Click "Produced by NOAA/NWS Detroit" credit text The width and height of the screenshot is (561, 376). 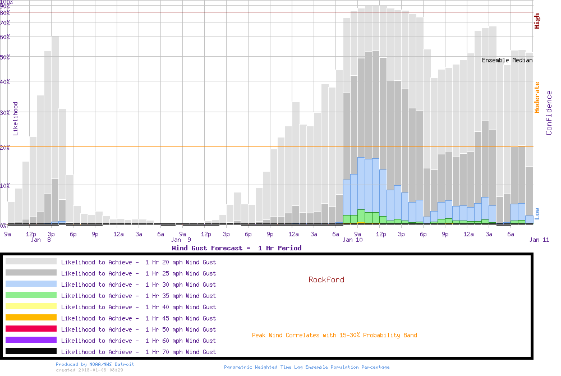pyautogui.click(x=95, y=364)
